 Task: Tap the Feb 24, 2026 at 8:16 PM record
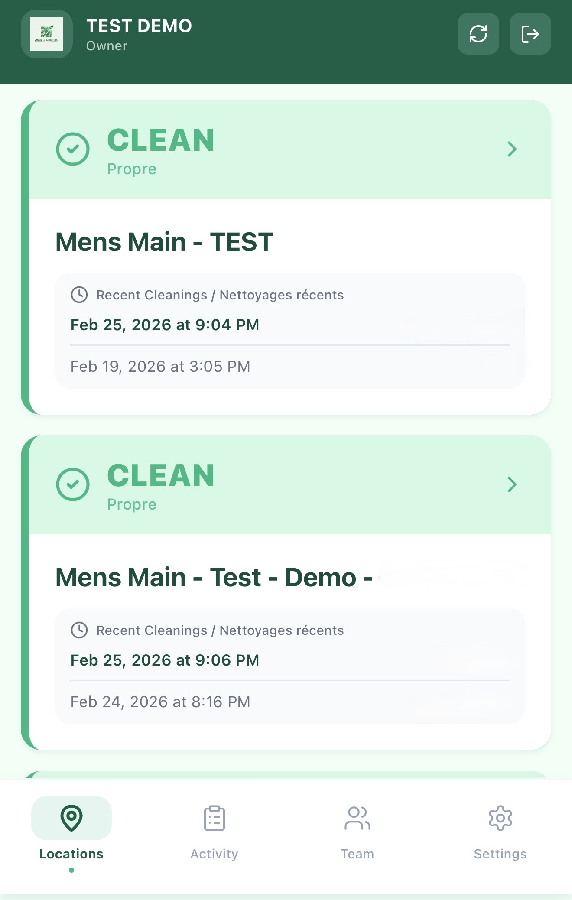pos(160,701)
